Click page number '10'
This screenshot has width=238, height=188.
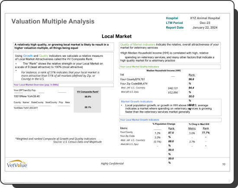(x=224, y=164)
